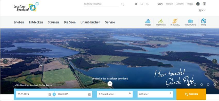This screenshot has height=101, width=219.
Task: Switch language to CS
Action: point(148,4)
